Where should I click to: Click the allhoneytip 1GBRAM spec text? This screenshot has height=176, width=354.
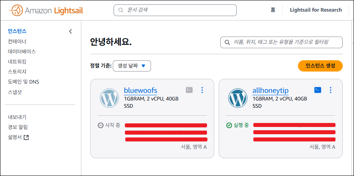(280, 102)
